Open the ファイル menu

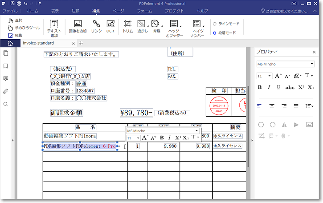pos(10,11)
